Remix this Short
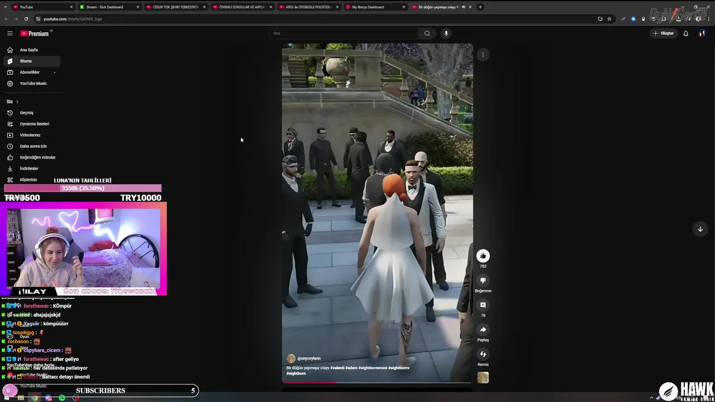This screenshot has width=715, height=402. [x=483, y=354]
